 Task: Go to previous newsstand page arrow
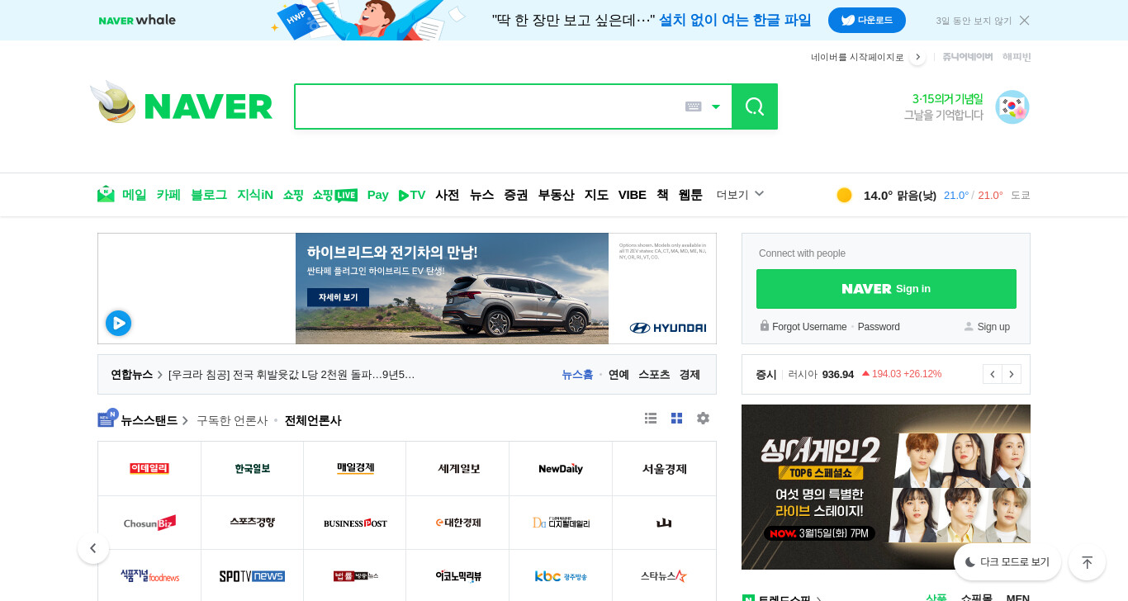(x=93, y=548)
